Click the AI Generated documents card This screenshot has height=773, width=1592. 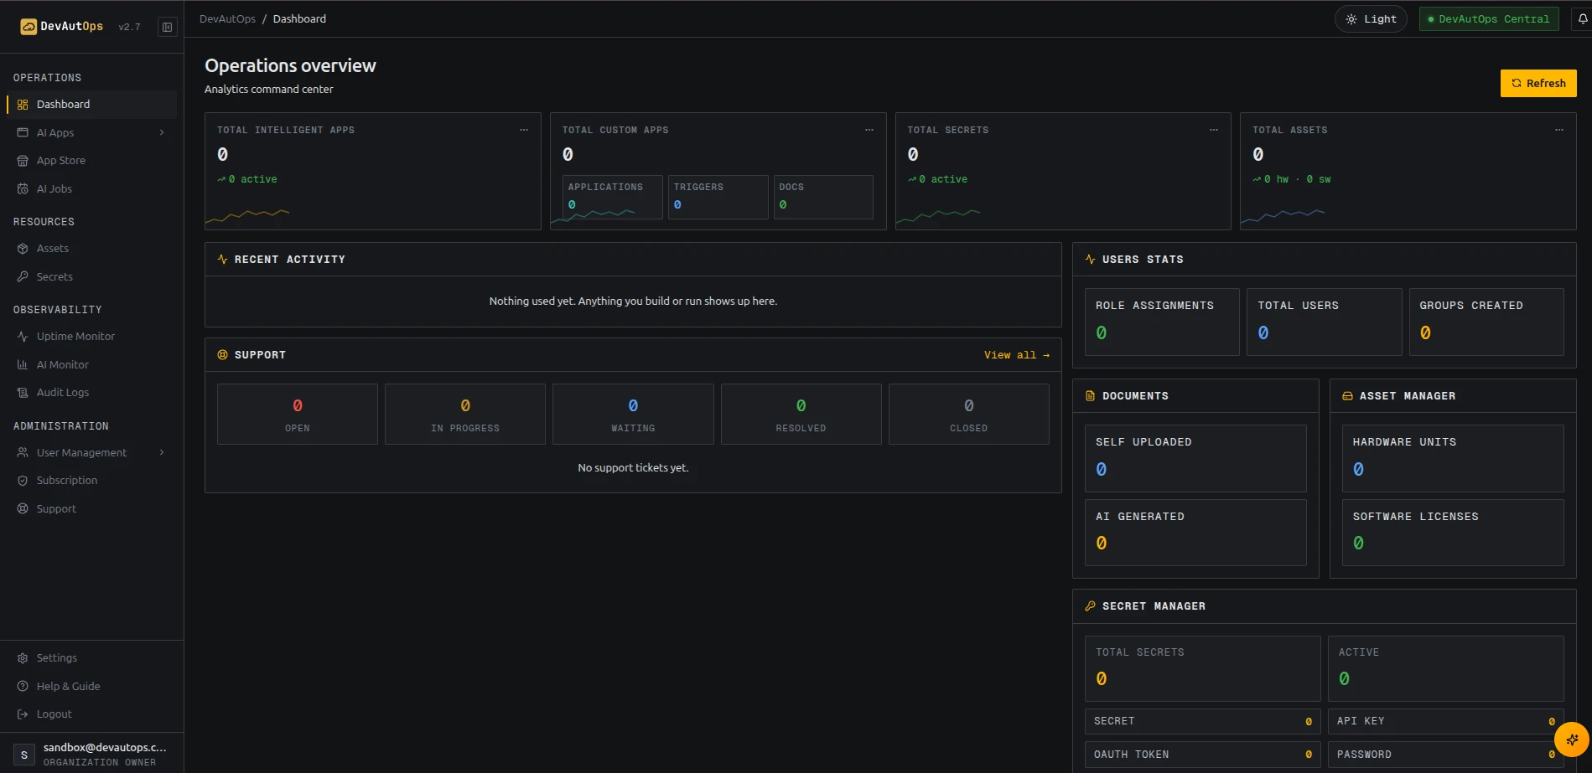[1195, 533]
